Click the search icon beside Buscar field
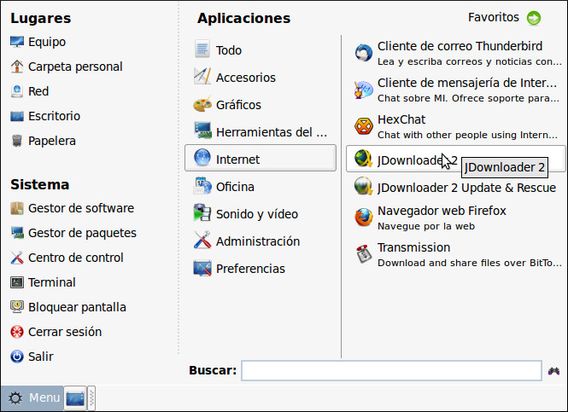This screenshot has width=568, height=412. click(554, 371)
